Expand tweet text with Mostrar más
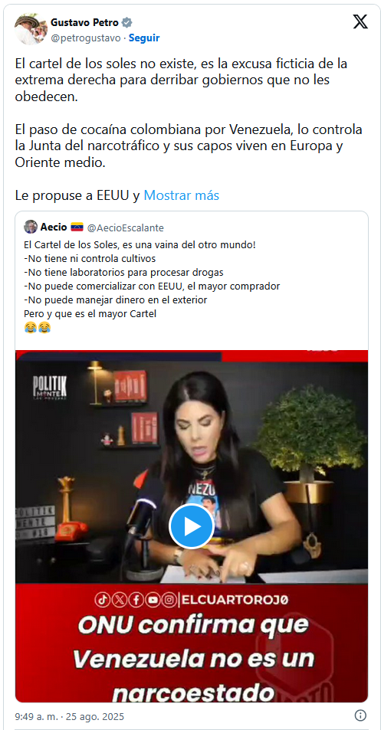Image resolution: width=381 pixels, height=730 pixels. (x=181, y=195)
